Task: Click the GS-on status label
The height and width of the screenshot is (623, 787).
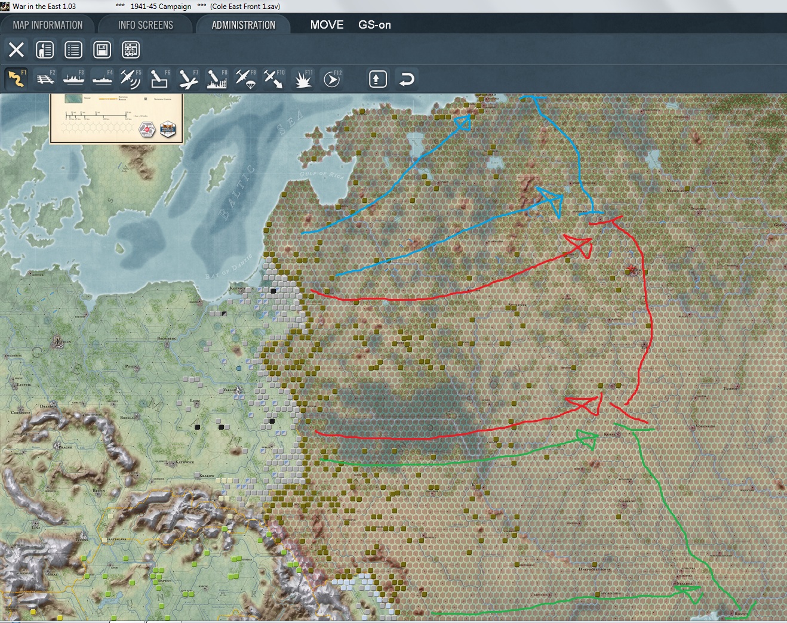Action: [374, 25]
